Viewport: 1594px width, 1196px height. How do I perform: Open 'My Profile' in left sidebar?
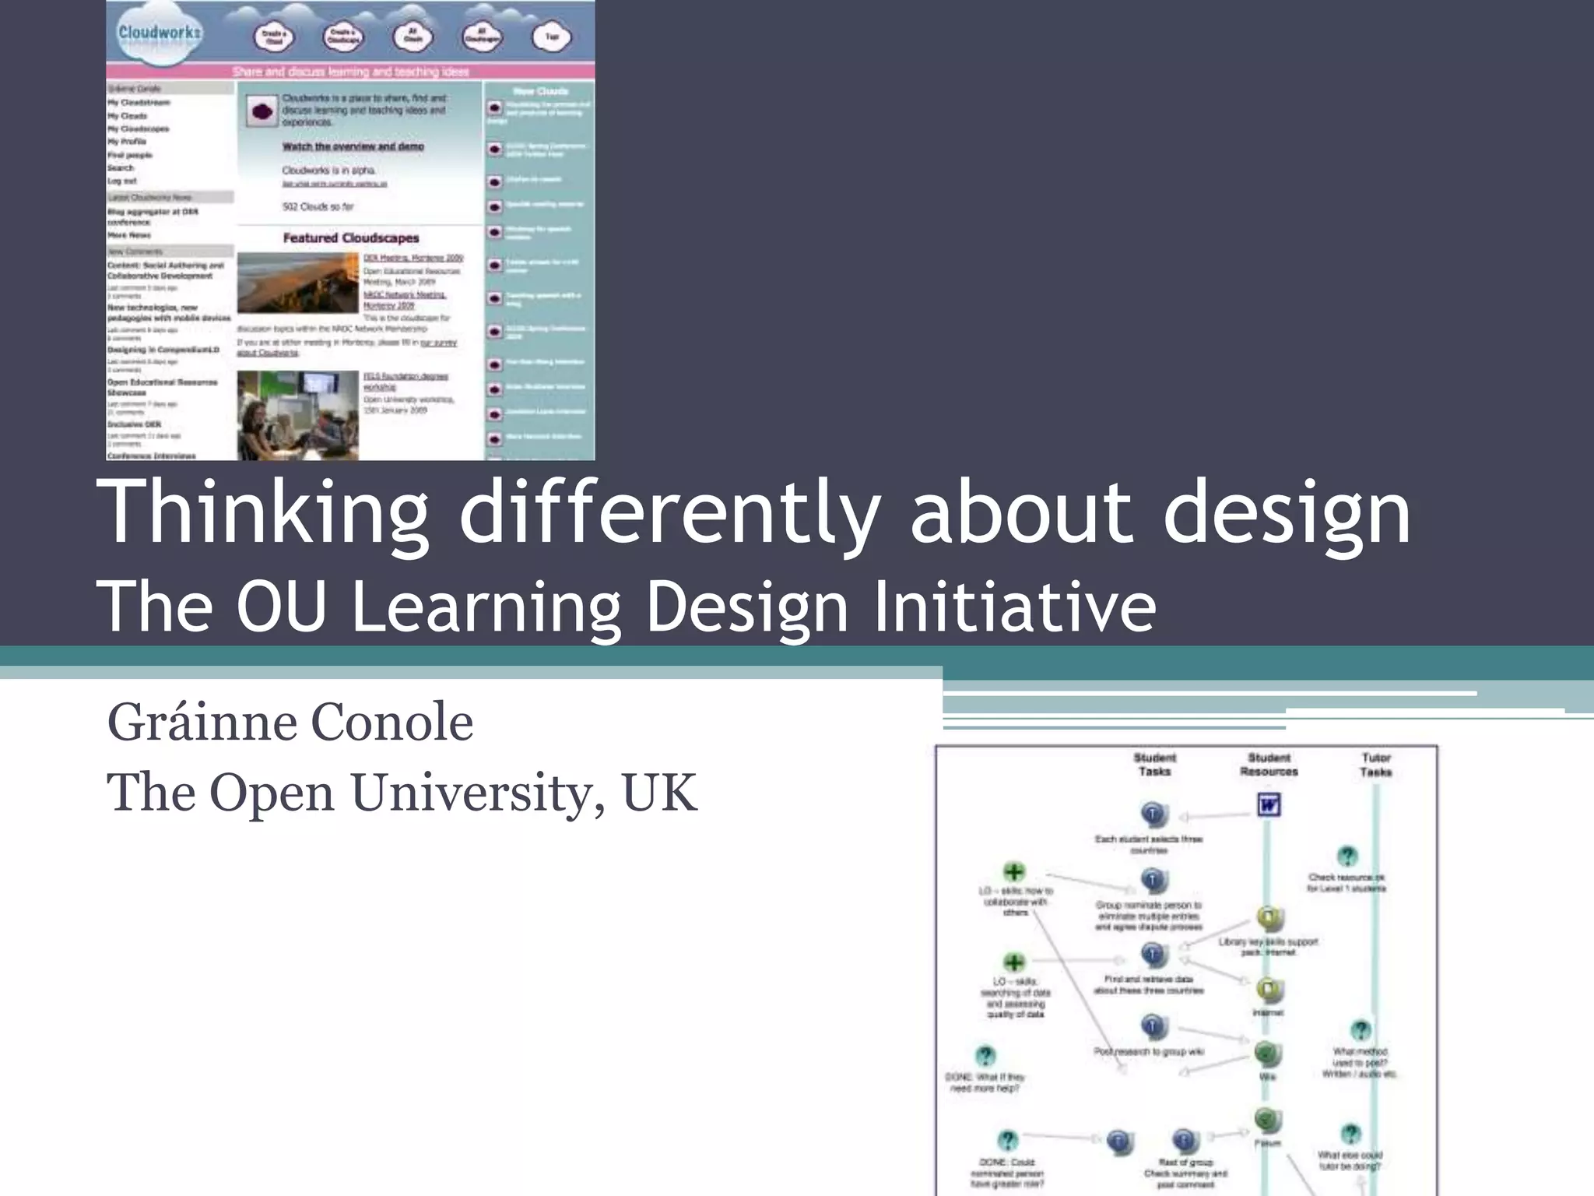(127, 142)
